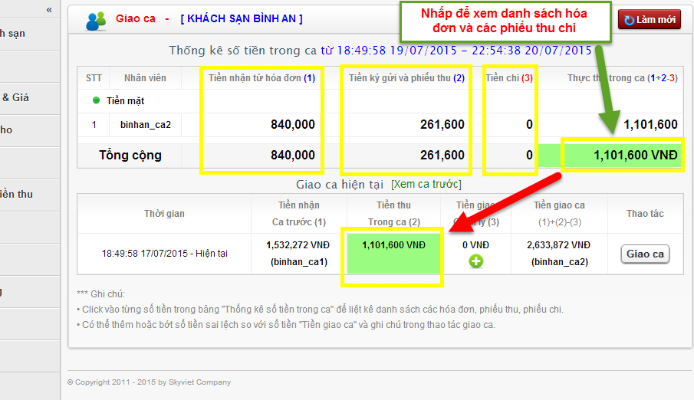Open the Xem ca trước link

point(426,184)
